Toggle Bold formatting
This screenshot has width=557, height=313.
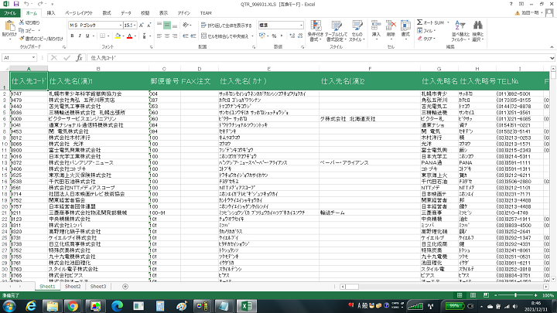coord(71,36)
